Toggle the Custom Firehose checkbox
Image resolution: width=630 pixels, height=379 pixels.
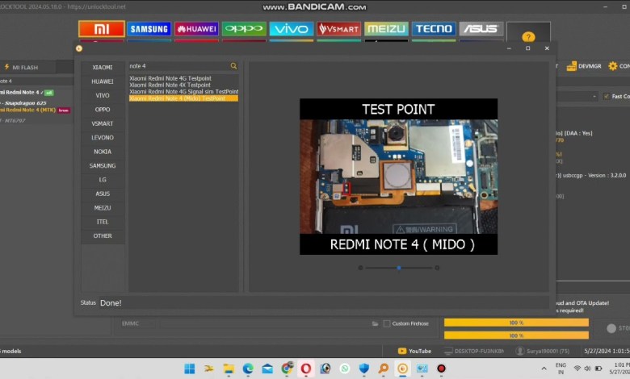pos(387,323)
